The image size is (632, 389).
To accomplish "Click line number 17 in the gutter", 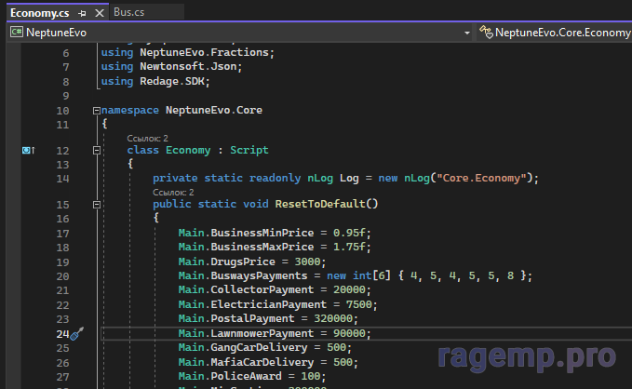I will [x=62, y=233].
